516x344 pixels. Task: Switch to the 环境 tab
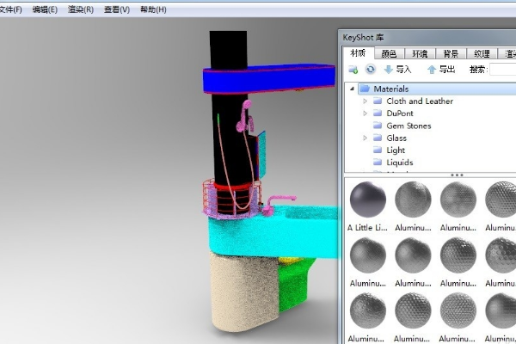click(420, 53)
